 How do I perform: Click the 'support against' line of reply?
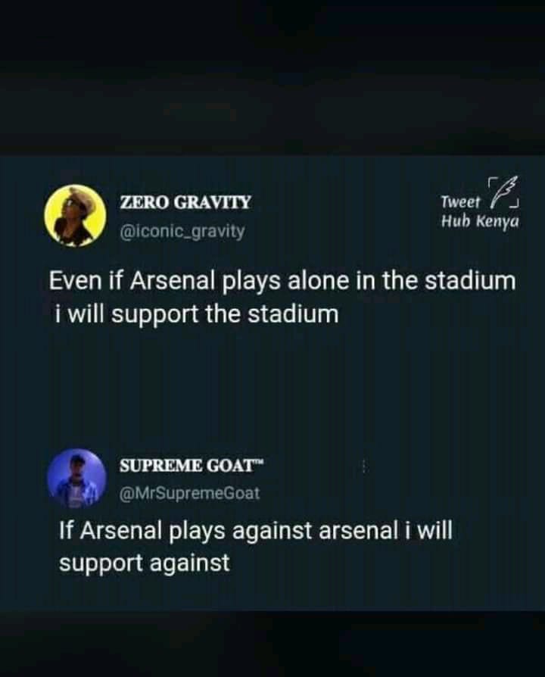pos(144,563)
